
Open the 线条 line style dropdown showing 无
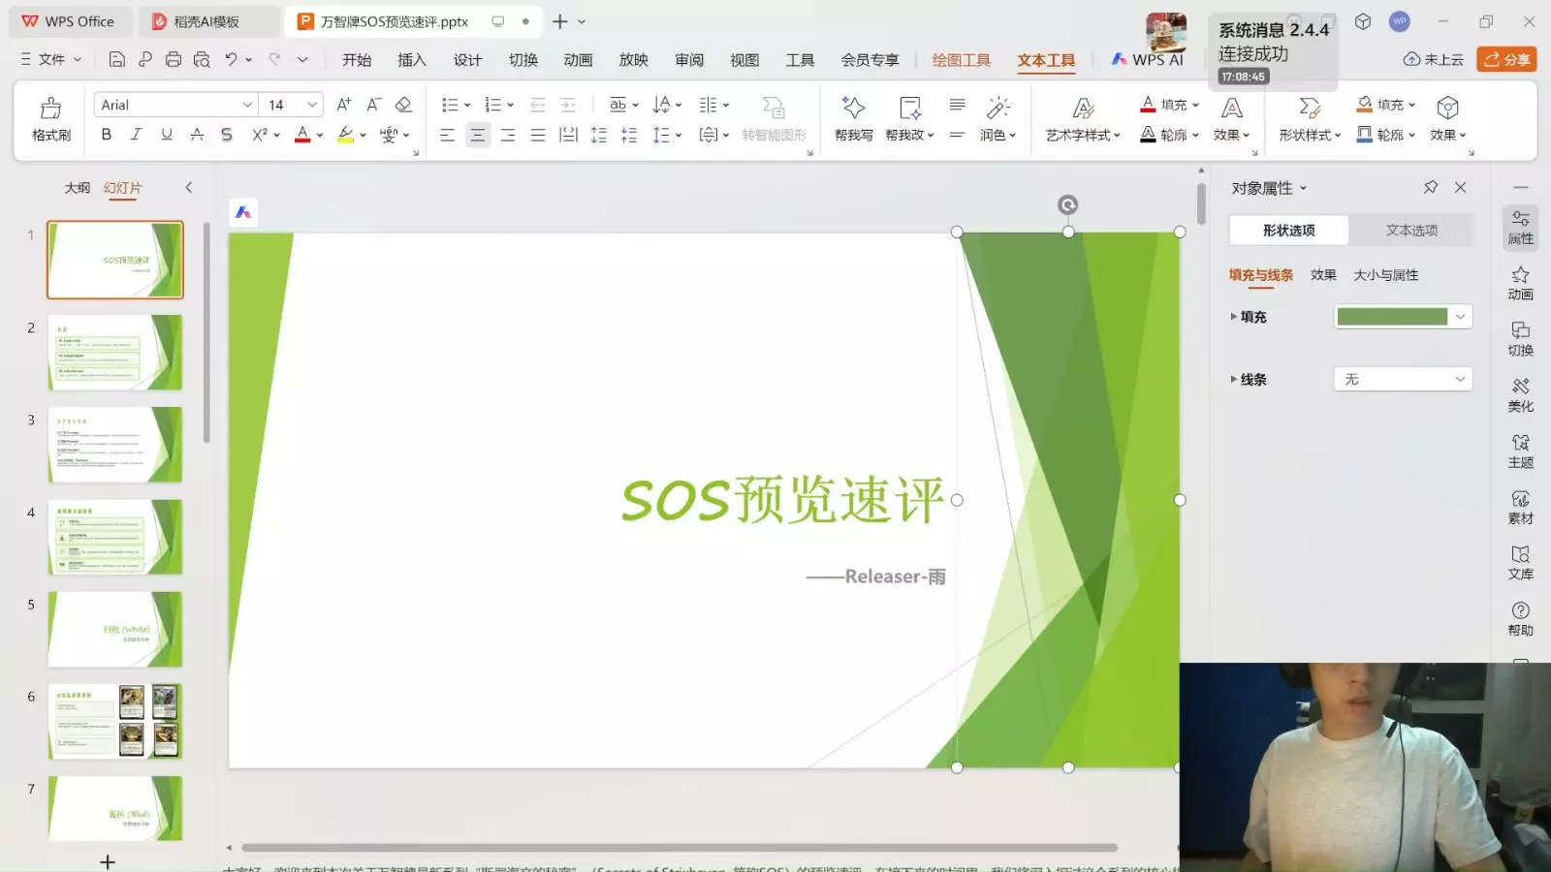pyautogui.click(x=1403, y=379)
